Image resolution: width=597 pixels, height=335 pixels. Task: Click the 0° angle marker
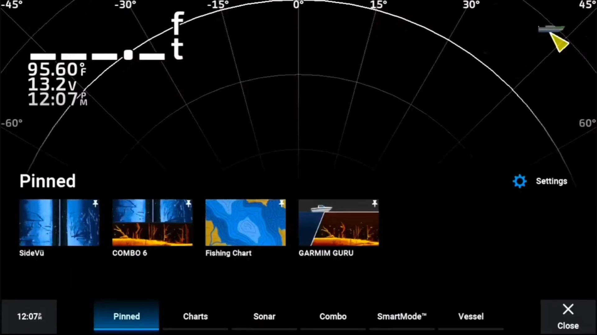298,5
